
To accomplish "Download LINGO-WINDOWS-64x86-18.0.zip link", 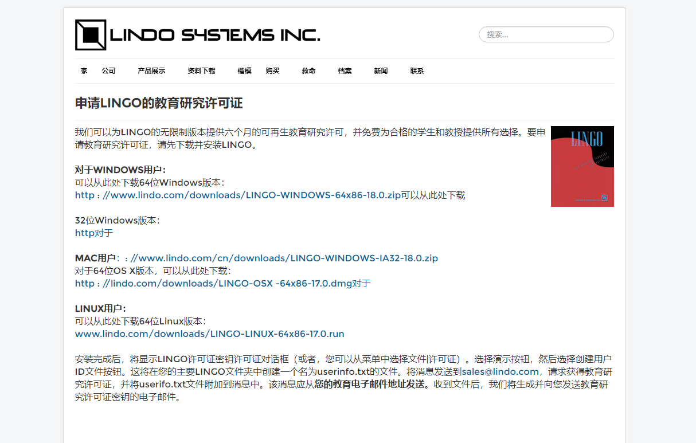I will tap(238, 195).
